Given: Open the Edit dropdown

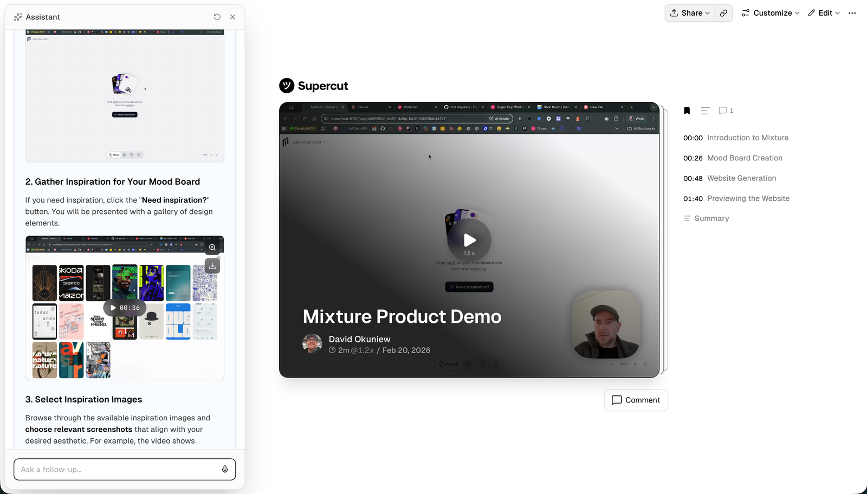Looking at the screenshot, I should coord(824,13).
